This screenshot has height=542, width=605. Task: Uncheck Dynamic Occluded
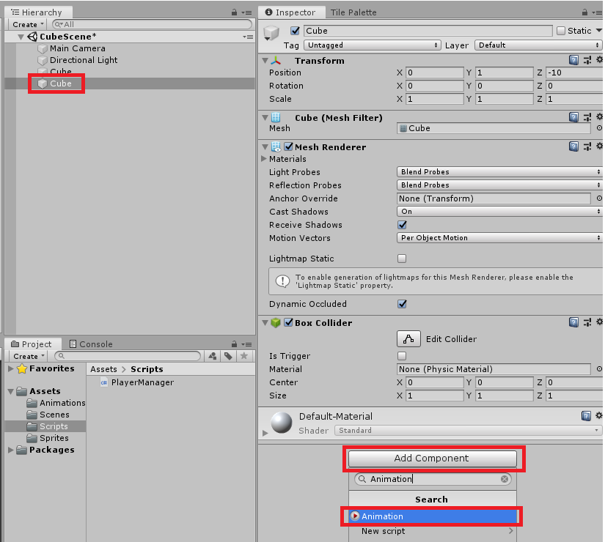point(402,304)
